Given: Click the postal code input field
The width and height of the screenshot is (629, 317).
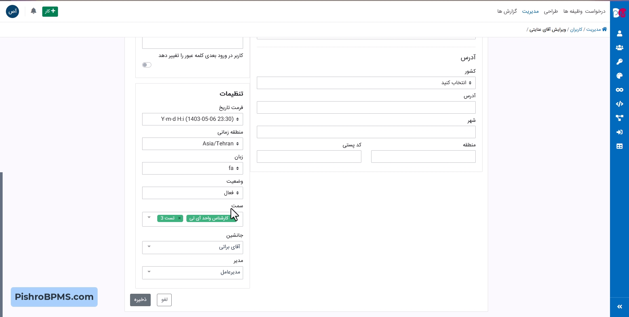Looking at the screenshot, I should tap(309, 157).
